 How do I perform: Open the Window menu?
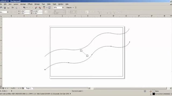61,4
